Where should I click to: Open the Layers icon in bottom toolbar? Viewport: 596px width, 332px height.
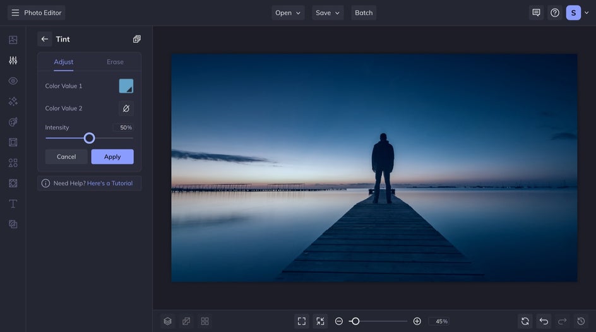click(x=167, y=321)
